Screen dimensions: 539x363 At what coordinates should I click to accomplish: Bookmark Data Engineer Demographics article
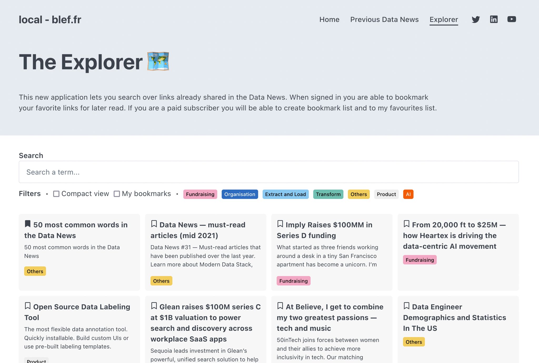point(406,306)
